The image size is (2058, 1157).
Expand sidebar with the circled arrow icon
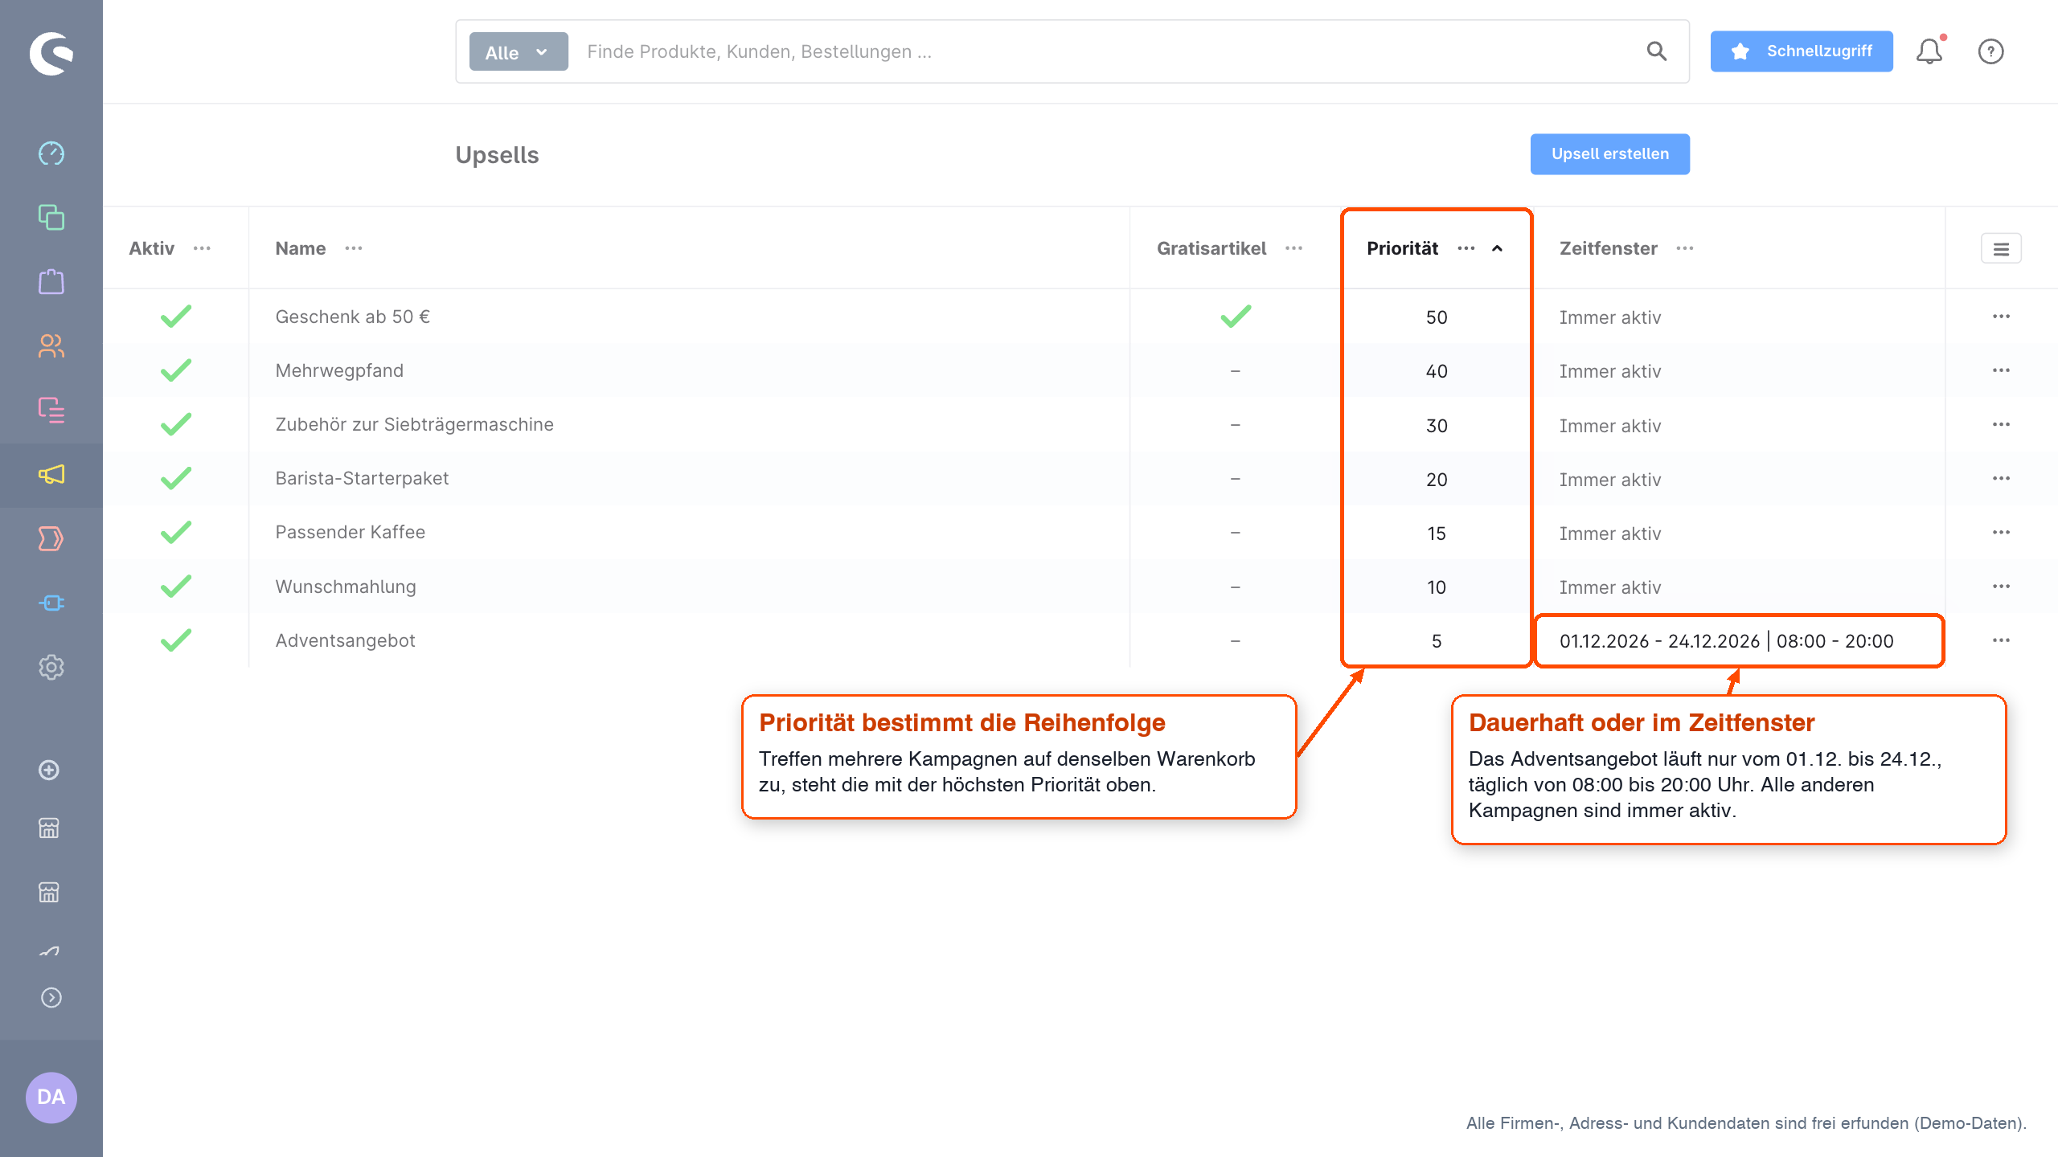pyautogui.click(x=51, y=997)
